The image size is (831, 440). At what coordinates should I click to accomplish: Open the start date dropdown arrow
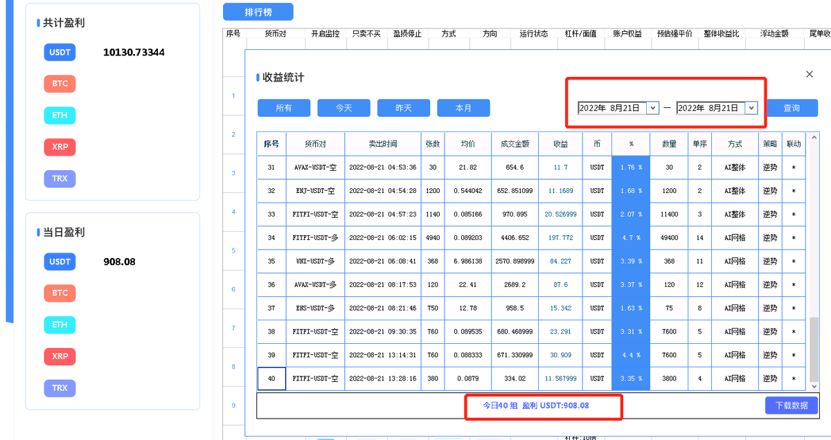[652, 108]
